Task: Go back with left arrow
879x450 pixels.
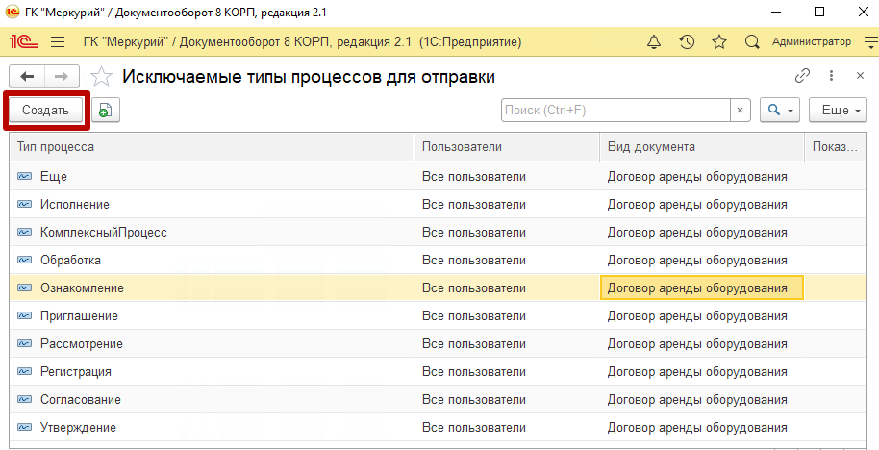Action: 27,76
